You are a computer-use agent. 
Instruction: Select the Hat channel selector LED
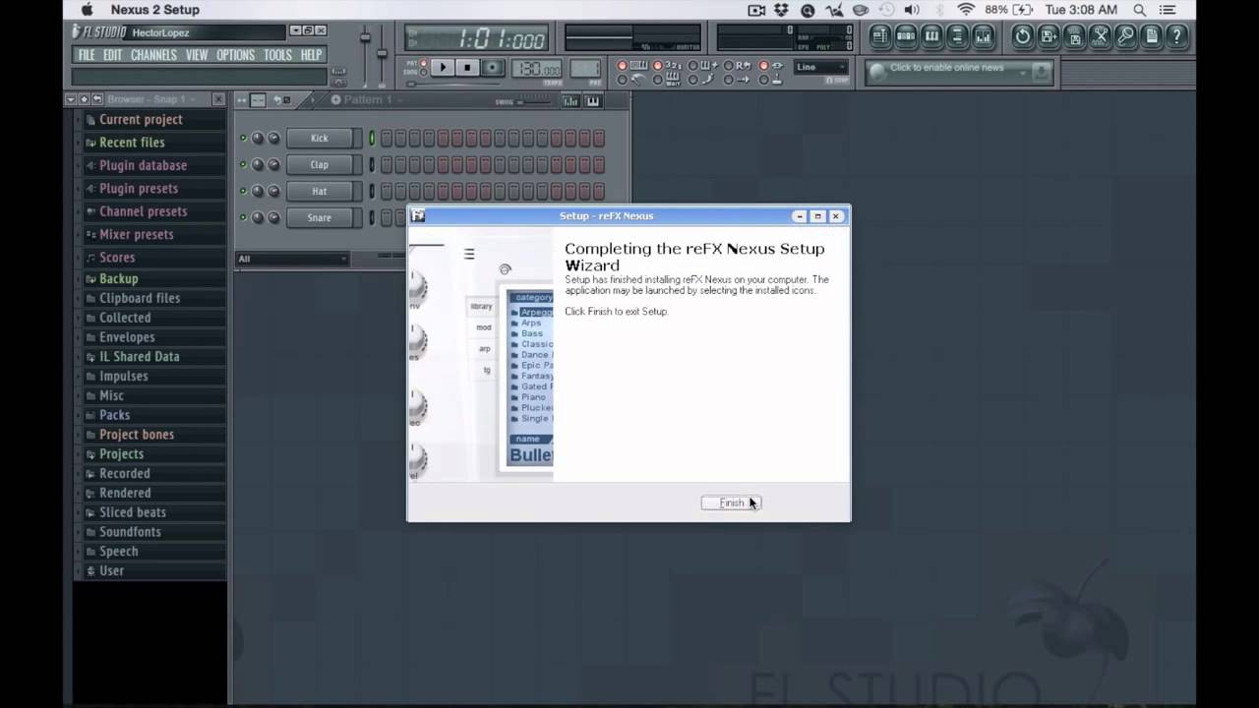click(372, 191)
